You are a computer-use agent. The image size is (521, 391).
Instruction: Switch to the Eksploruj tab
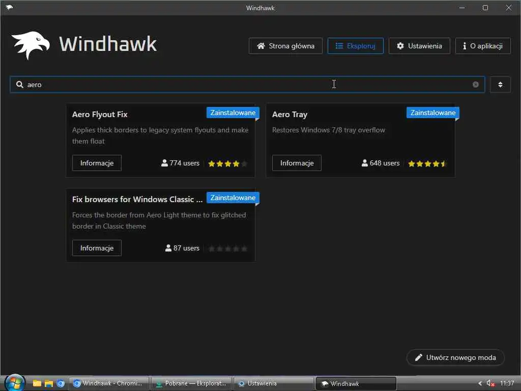tap(355, 46)
